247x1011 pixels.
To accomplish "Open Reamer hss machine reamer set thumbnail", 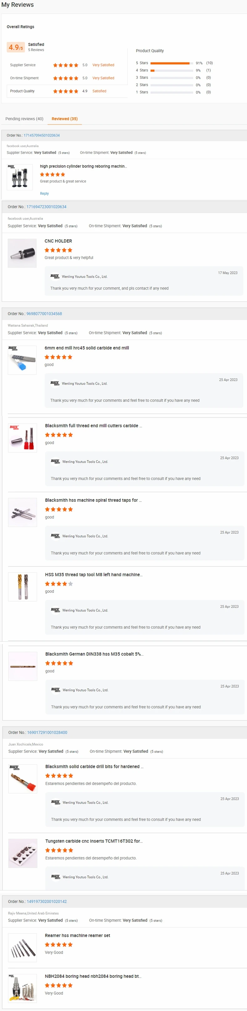I will coord(22,948).
